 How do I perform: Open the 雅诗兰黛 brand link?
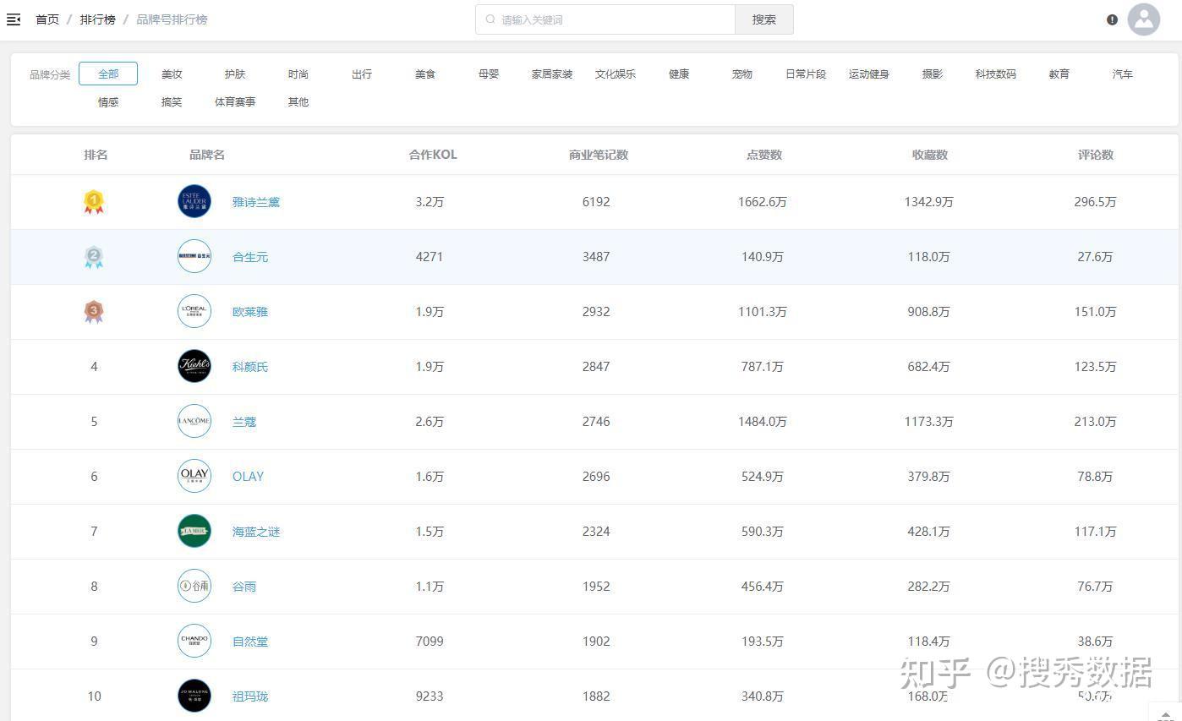point(255,202)
